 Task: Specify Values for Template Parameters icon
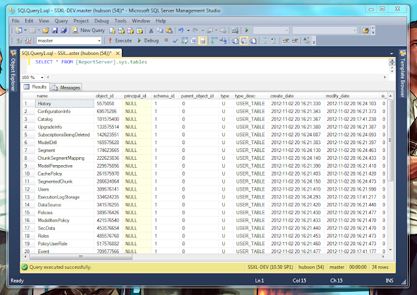pos(306,40)
